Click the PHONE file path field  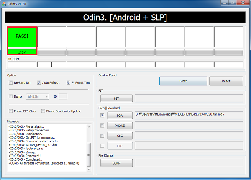click(x=189, y=126)
